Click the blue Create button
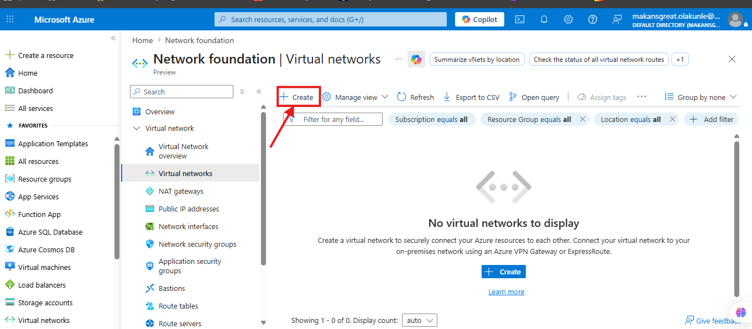The image size is (752, 329). click(504, 272)
